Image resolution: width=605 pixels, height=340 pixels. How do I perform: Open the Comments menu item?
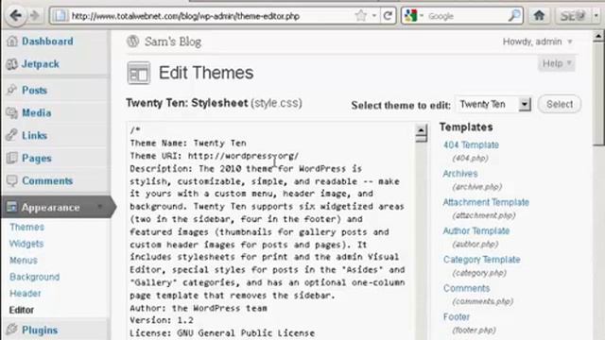click(47, 180)
